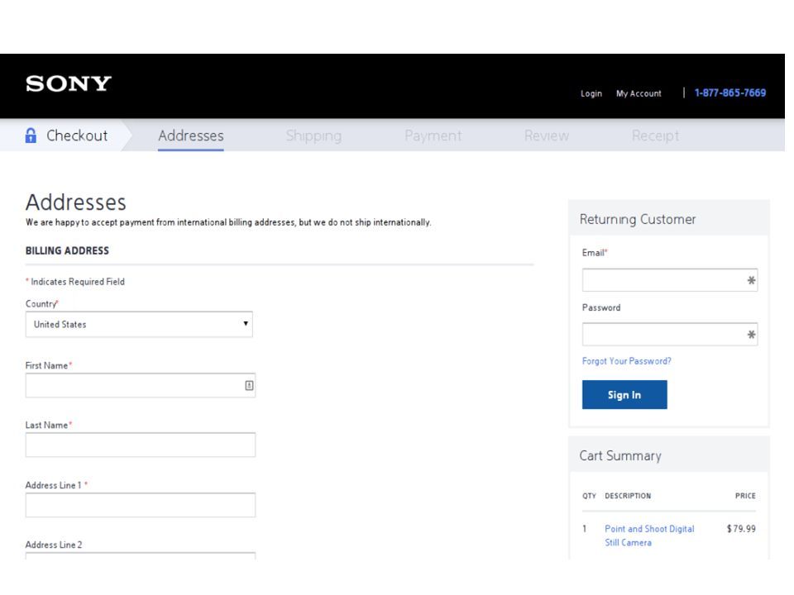Click Forgot Your Password link
Screen dimensions: 794x595
[x=626, y=361]
